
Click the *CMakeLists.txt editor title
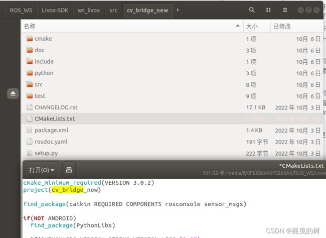[301, 166]
